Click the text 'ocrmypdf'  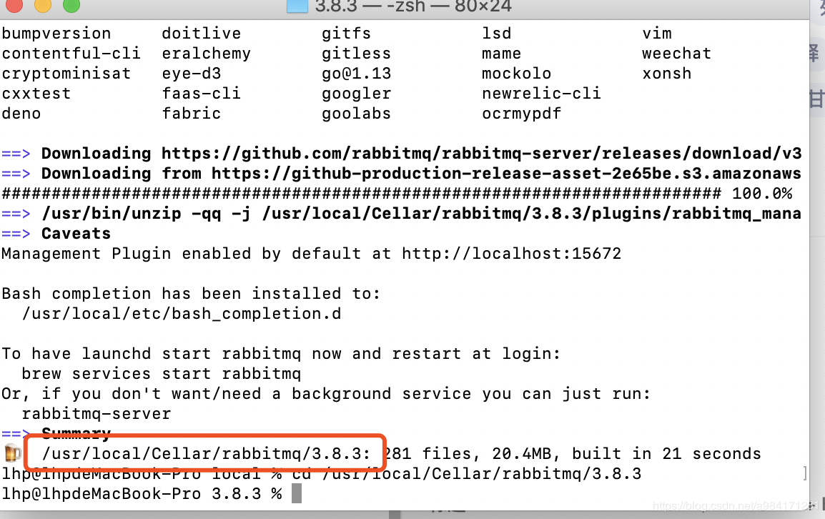point(521,114)
